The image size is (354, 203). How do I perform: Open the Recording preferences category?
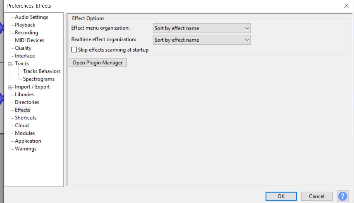pyautogui.click(x=26, y=33)
